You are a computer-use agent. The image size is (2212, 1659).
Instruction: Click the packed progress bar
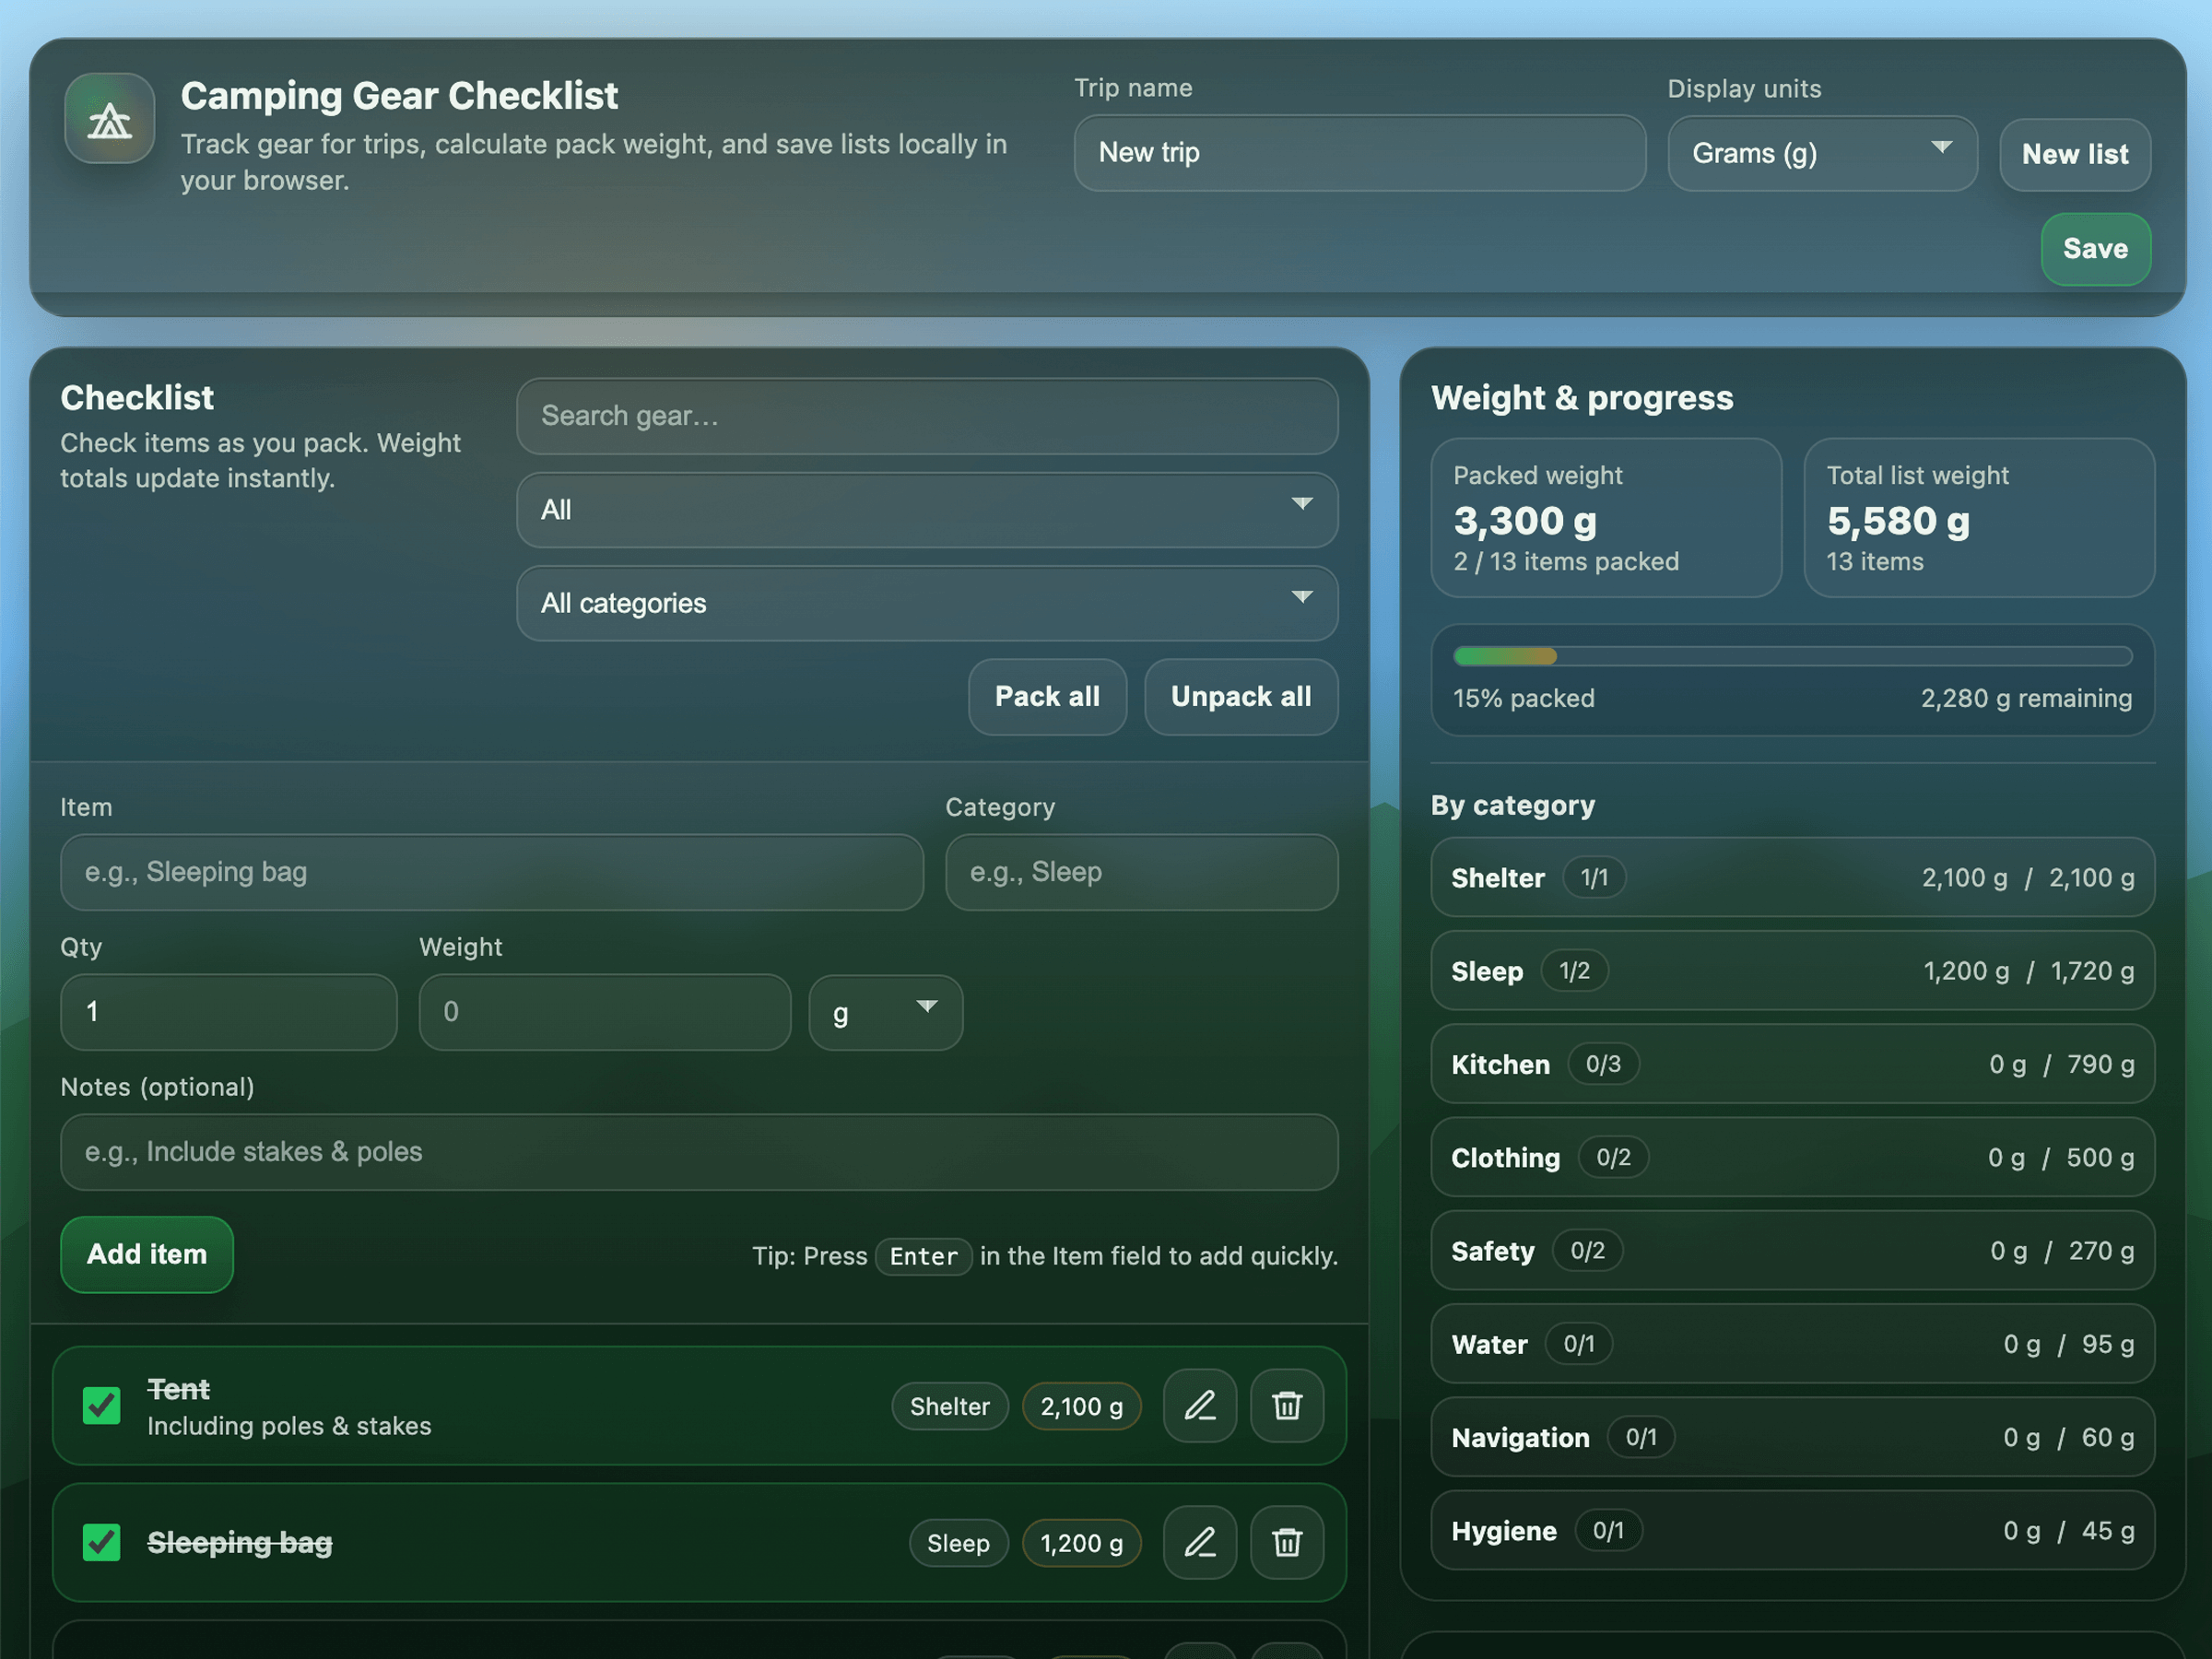coord(1792,657)
